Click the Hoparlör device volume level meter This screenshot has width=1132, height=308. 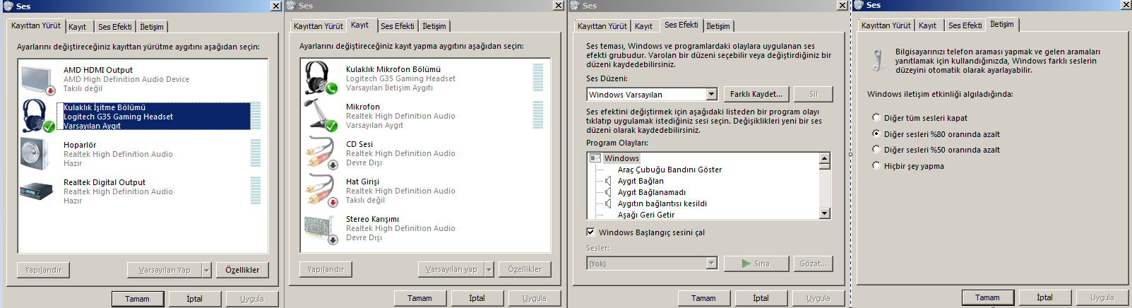click(256, 153)
